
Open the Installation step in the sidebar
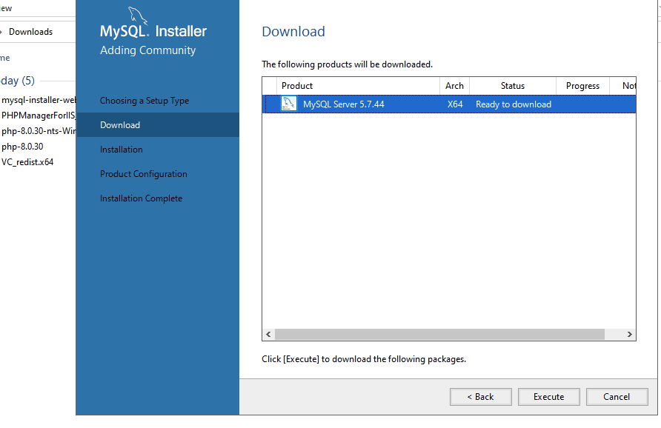122,150
